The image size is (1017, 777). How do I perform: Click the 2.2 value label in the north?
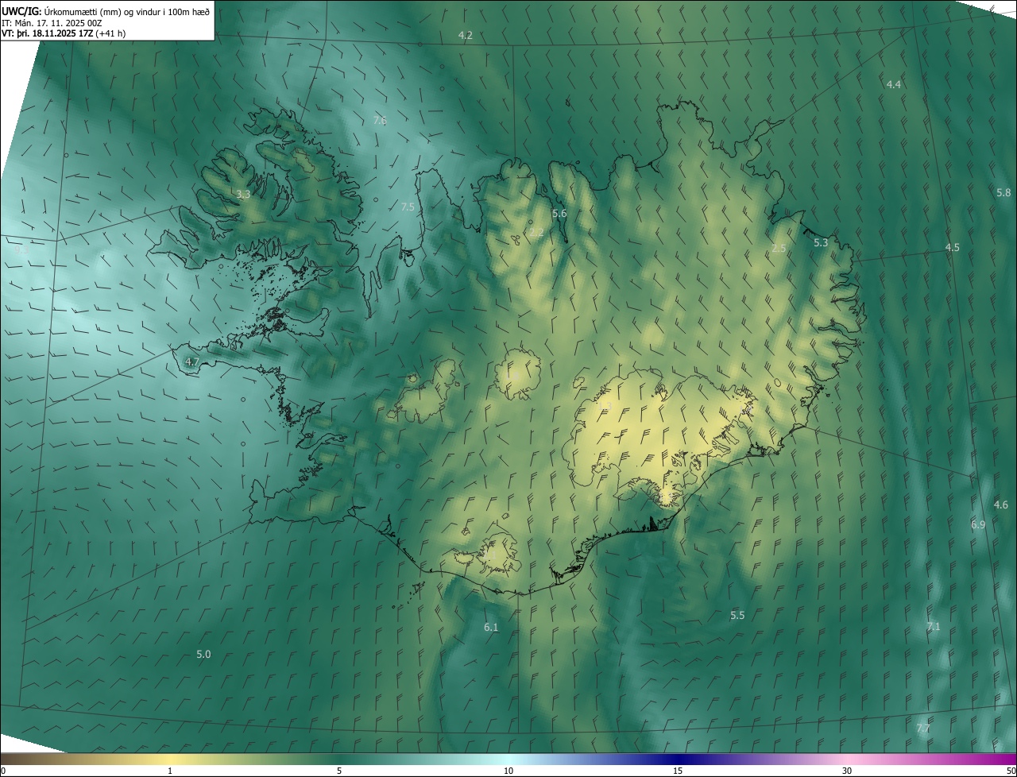coord(537,233)
